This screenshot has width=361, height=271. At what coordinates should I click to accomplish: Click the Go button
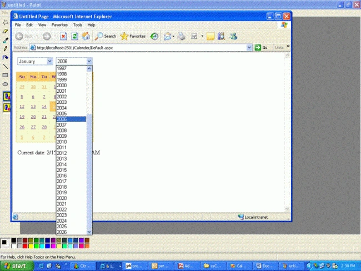point(261,47)
